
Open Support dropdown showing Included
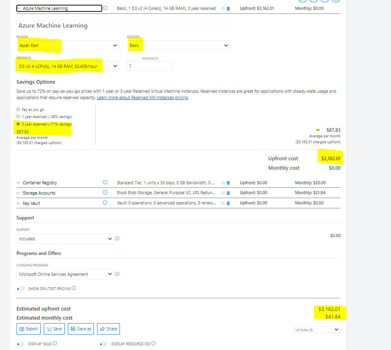(65, 239)
